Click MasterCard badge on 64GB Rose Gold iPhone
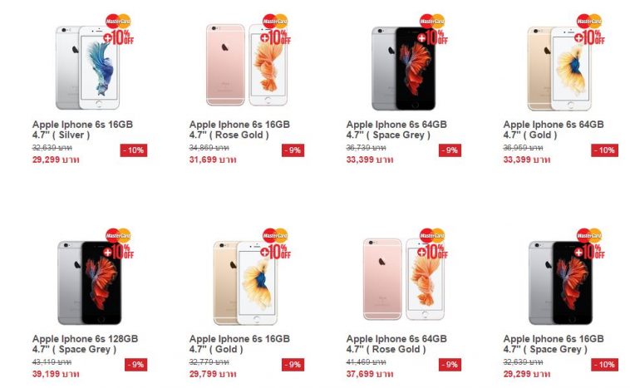630x388 pixels. point(432,244)
